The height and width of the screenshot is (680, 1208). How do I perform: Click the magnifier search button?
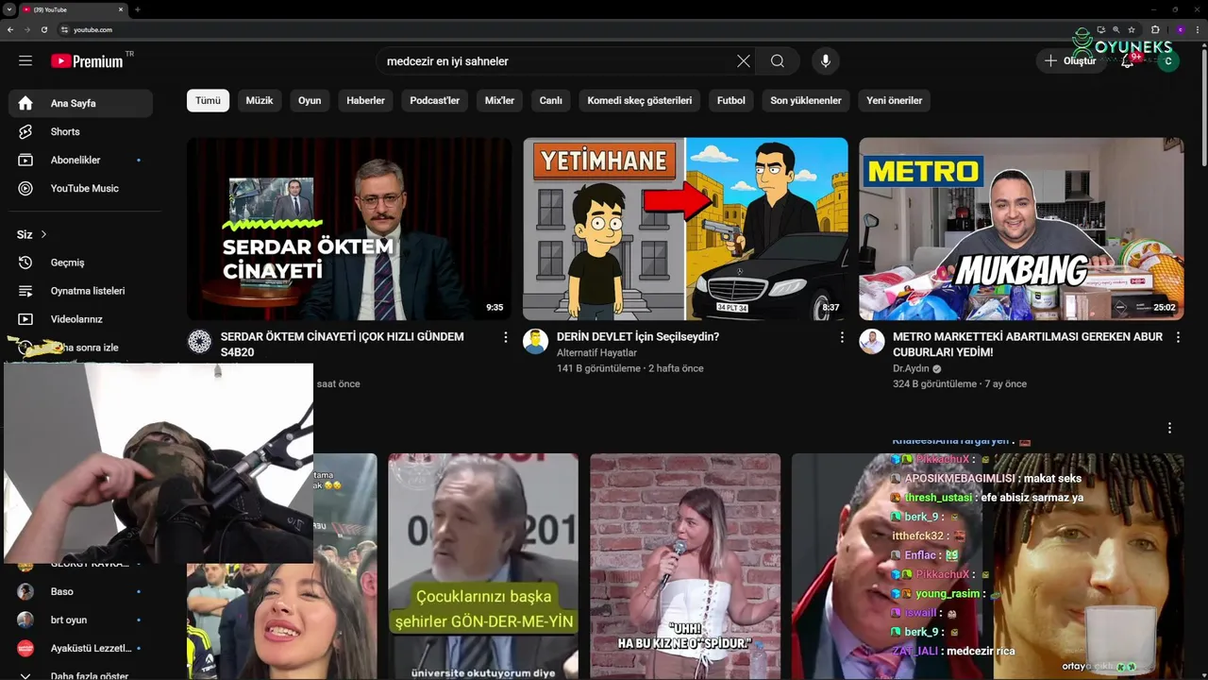pyautogui.click(x=778, y=61)
